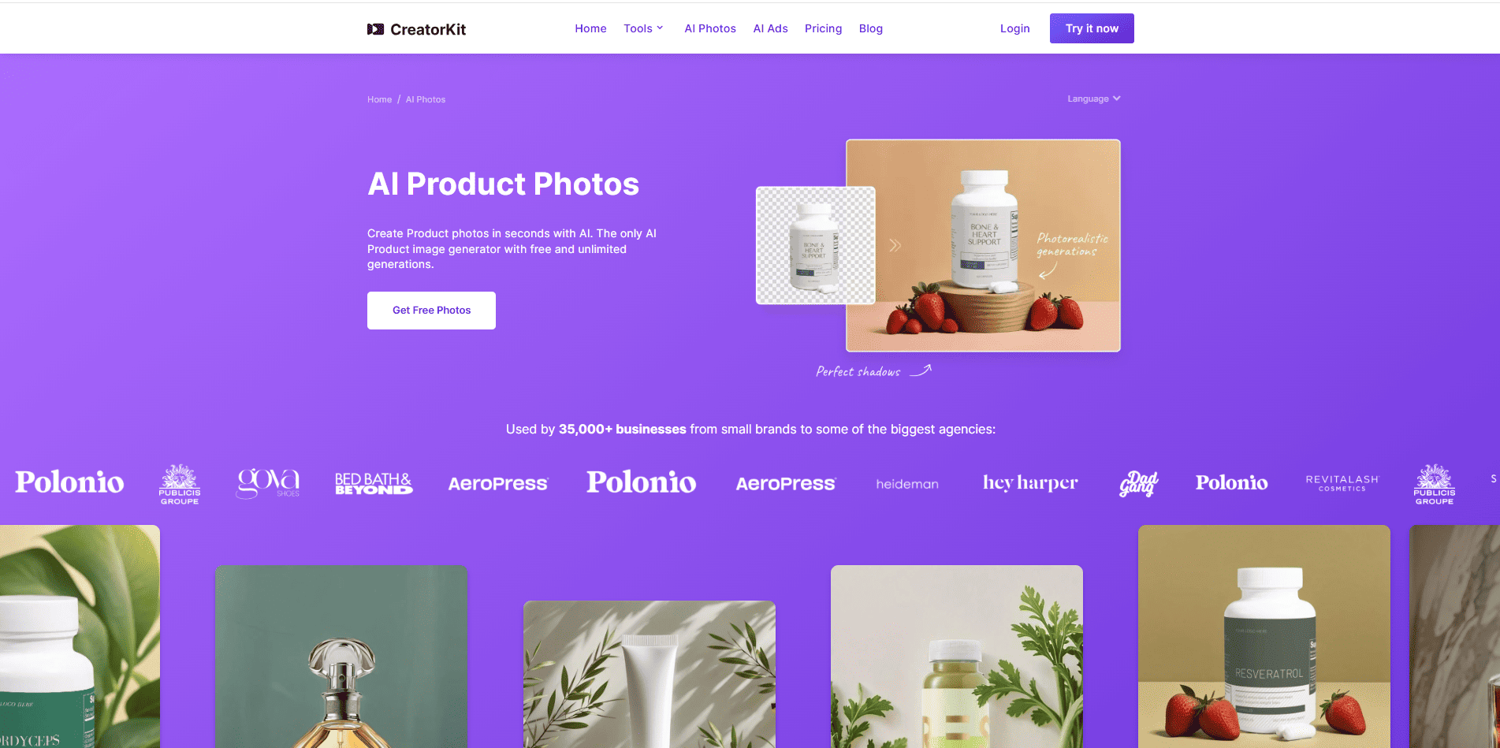Screen dimensions: 1500x748
Task: Click the Revitalash Cosmetics logo
Action: tap(1342, 483)
